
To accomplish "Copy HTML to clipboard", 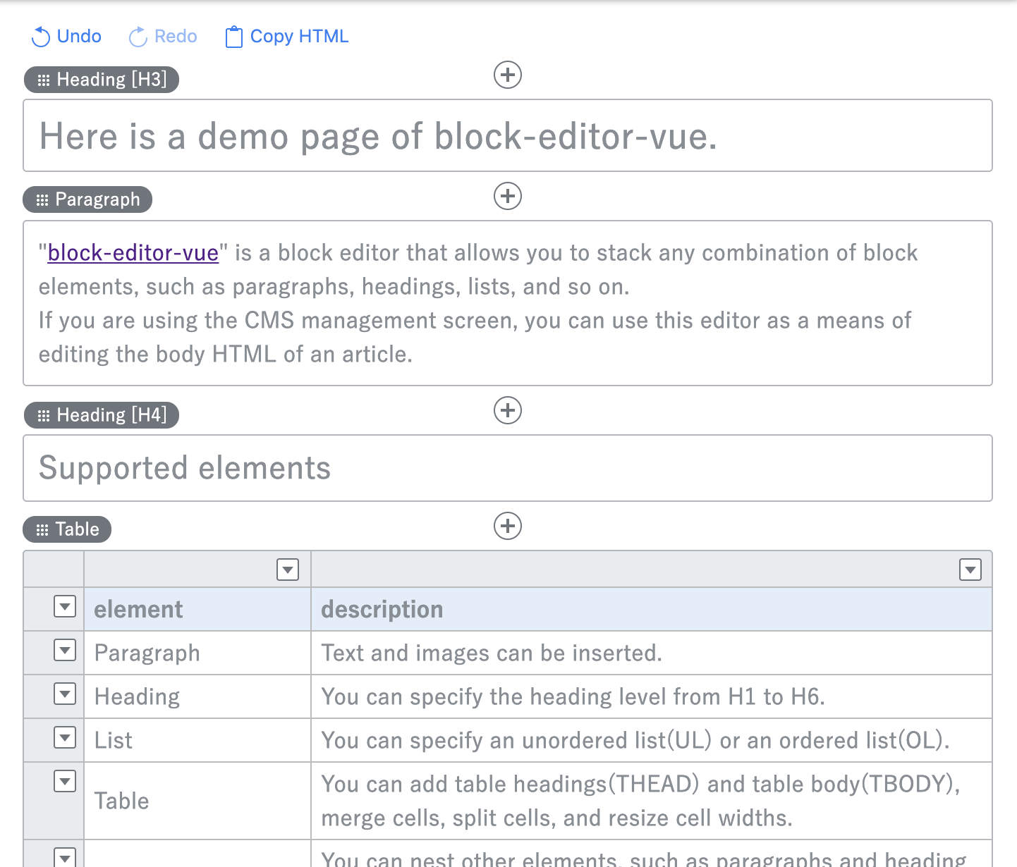I will click(287, 37).
